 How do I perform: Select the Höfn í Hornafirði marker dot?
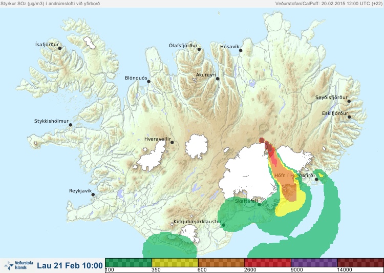point(316,180)
